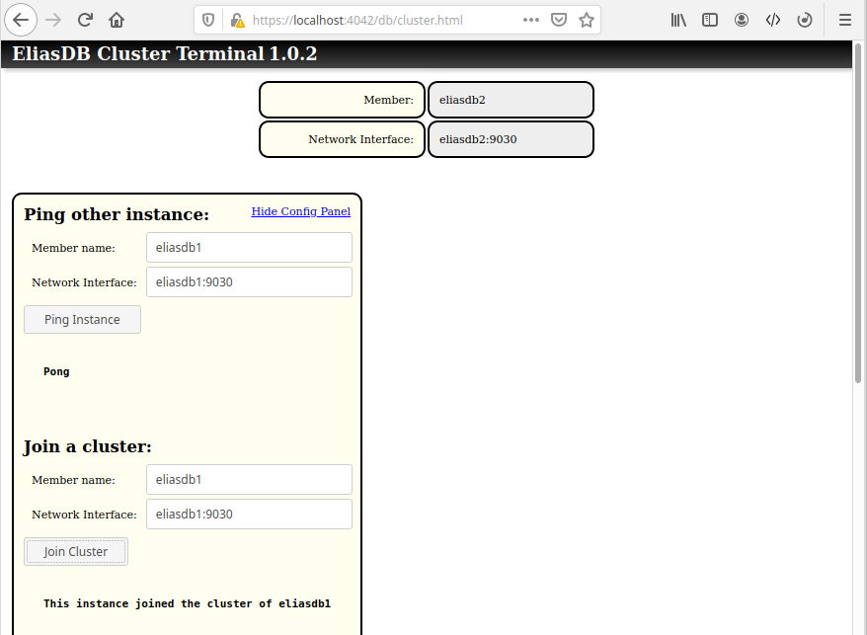Click the Ping section Member name field
This screenshot has width=867, height=635.
[x=249, y=248]
